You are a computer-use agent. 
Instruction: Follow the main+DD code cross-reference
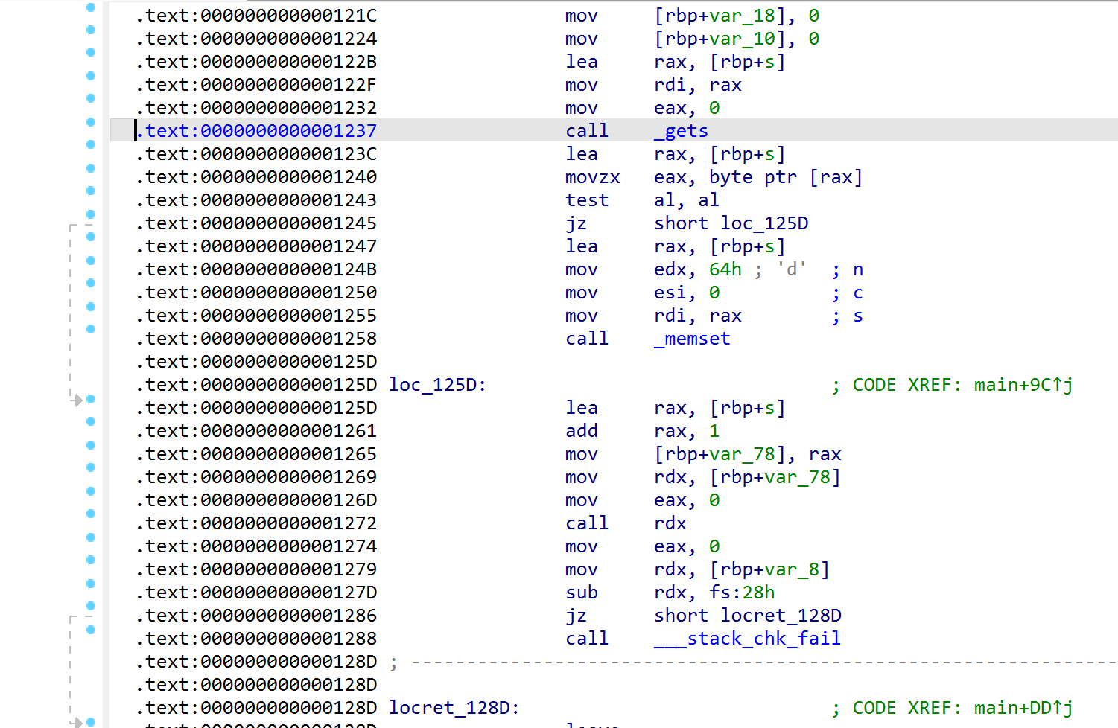[1022, 708]
